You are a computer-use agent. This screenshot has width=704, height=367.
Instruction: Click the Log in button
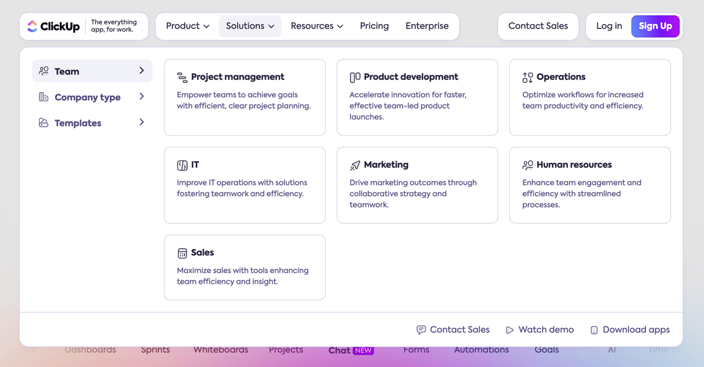tap(608, 26)
